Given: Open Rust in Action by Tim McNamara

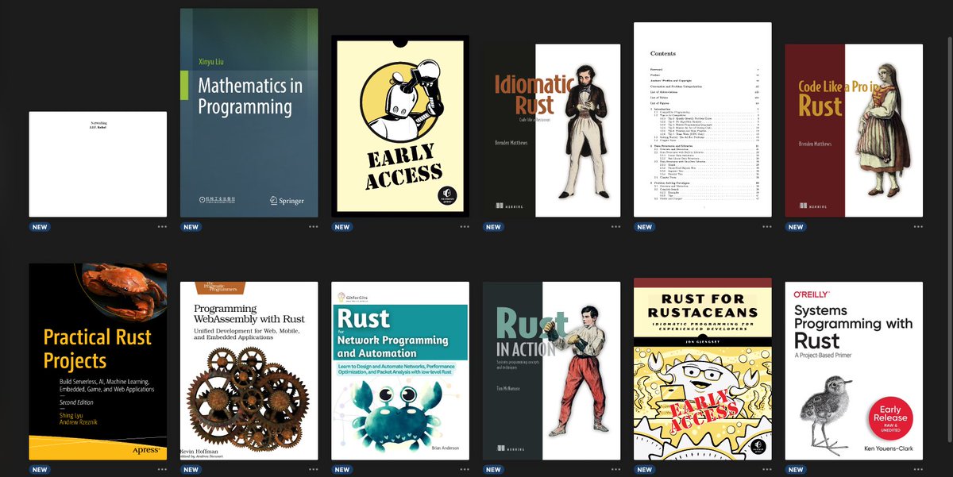Looking at the screenshot, I should 551,371.
